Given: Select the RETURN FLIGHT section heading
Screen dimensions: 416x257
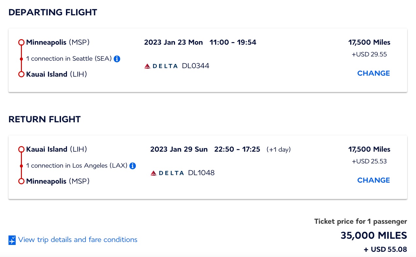Looking at the screenshot, I should [x=44, y=119].
